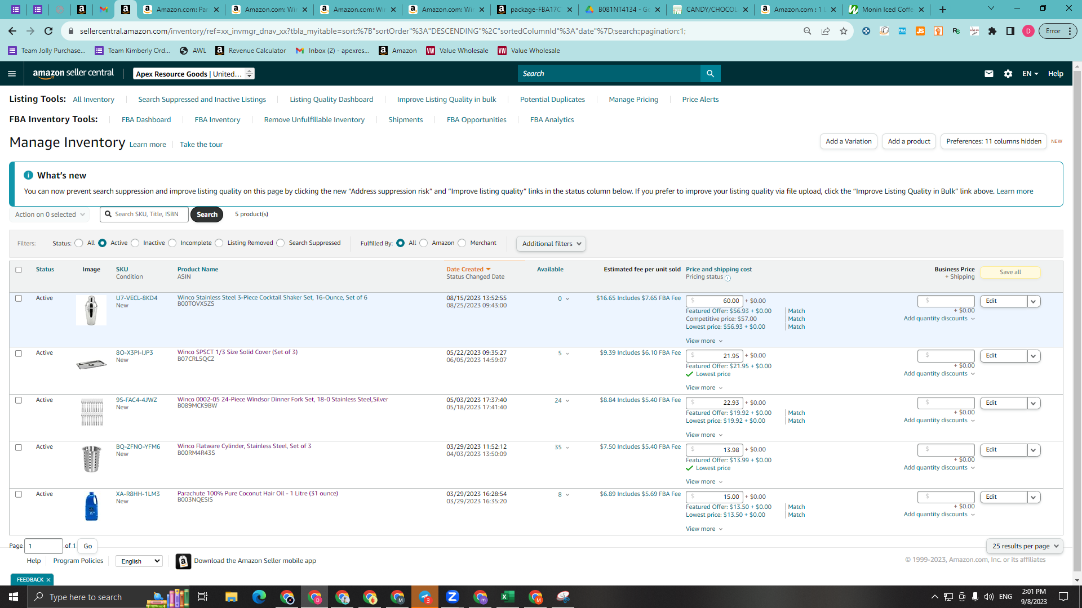Viewport: 1082px width, 608px height.
Task: Open Microsoft Edge from the taskbar
Action: pos(259,597)
